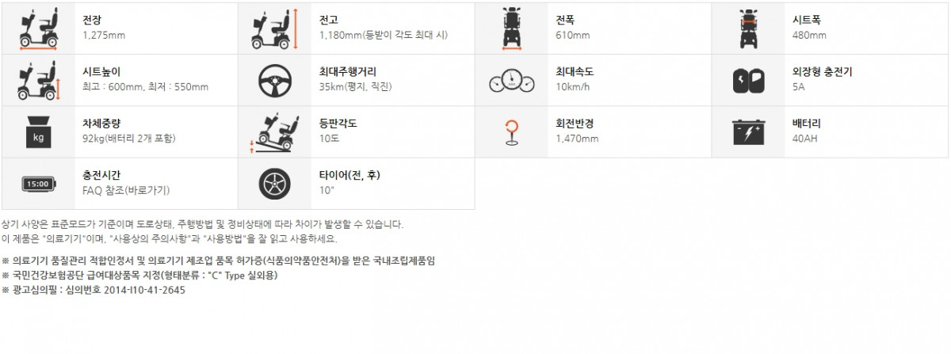Click the tire (타이어) wheel icon
This screenshot has width=951, height=354.
pos(273,184)
